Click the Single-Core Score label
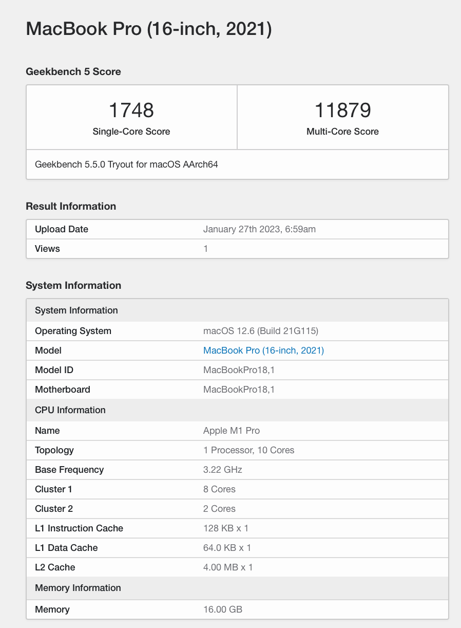 pos(131,132)
